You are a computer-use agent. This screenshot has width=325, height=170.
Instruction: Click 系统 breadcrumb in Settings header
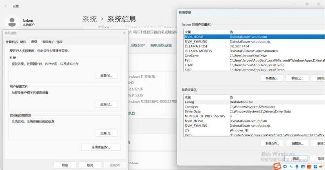tap(90, 19)
